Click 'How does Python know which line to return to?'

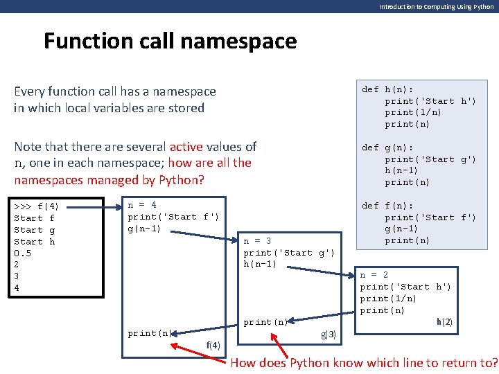(364, 363)
